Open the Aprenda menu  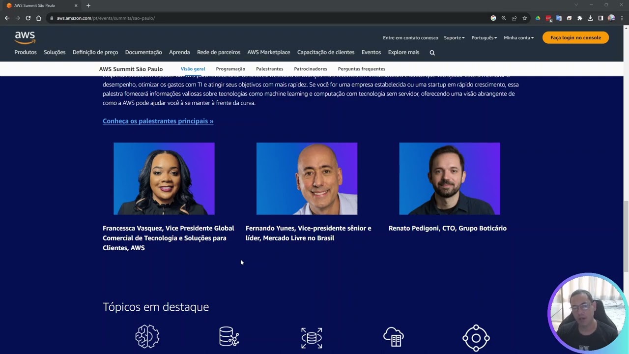tap(179, 52)
